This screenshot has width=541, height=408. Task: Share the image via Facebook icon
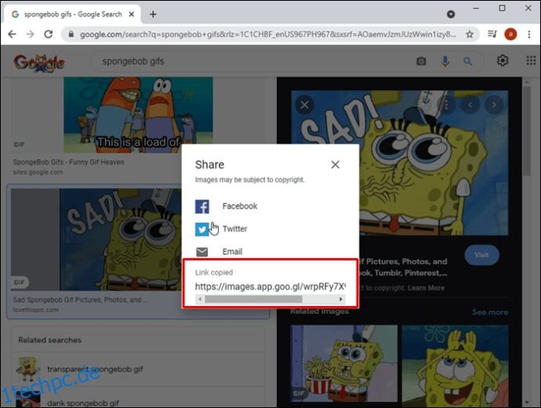click(x=202, y=206)
